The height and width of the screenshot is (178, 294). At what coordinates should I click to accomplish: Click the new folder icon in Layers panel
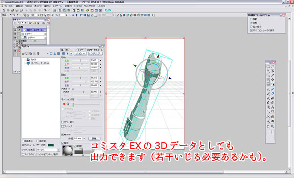34,23
